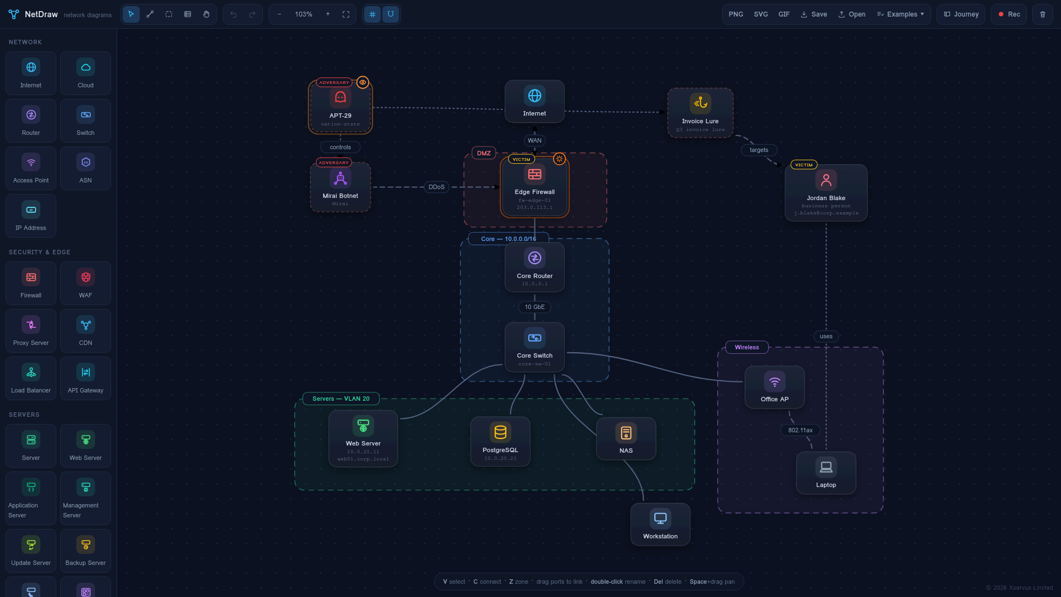The width and height of the screenshot is (1061, 597).
Task: Select the Office AP node
Action: pos(775,387)
